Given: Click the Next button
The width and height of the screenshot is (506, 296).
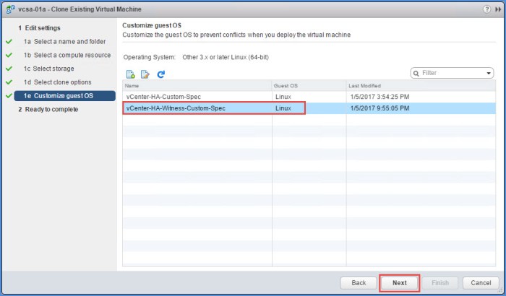Looking at the screenshot, I should coord(399,283).
